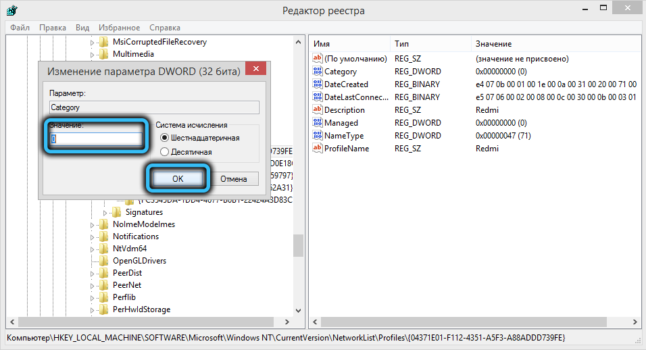
Task: Click the Notifications folder icon
Action: tap(103, 236)
